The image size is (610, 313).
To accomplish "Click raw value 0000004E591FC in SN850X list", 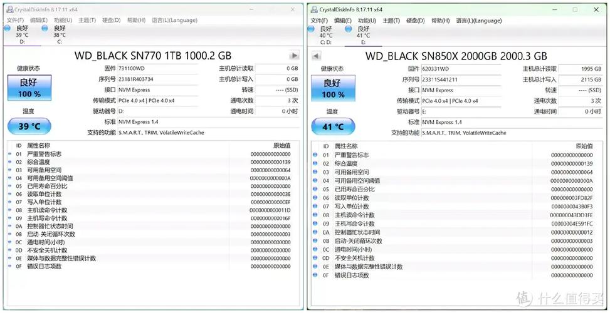I will 572,223.
